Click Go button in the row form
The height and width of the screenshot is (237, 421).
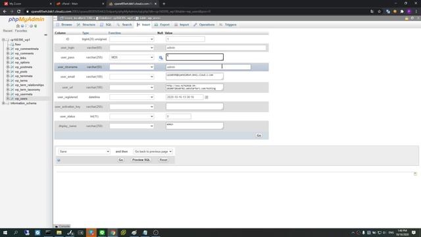[x=259, y=136]
